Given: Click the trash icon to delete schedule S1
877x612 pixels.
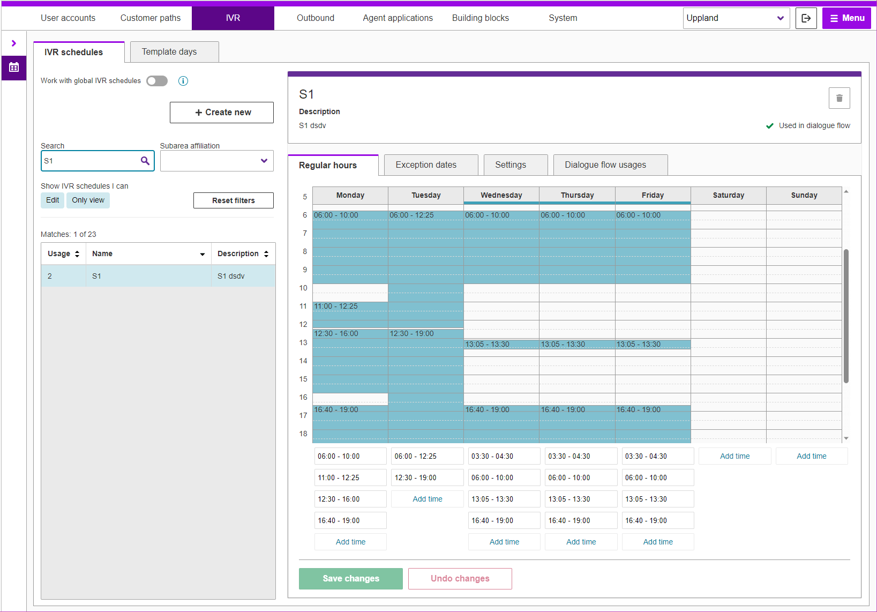Looking at the screenshot, I should click(x=839, y=98).
